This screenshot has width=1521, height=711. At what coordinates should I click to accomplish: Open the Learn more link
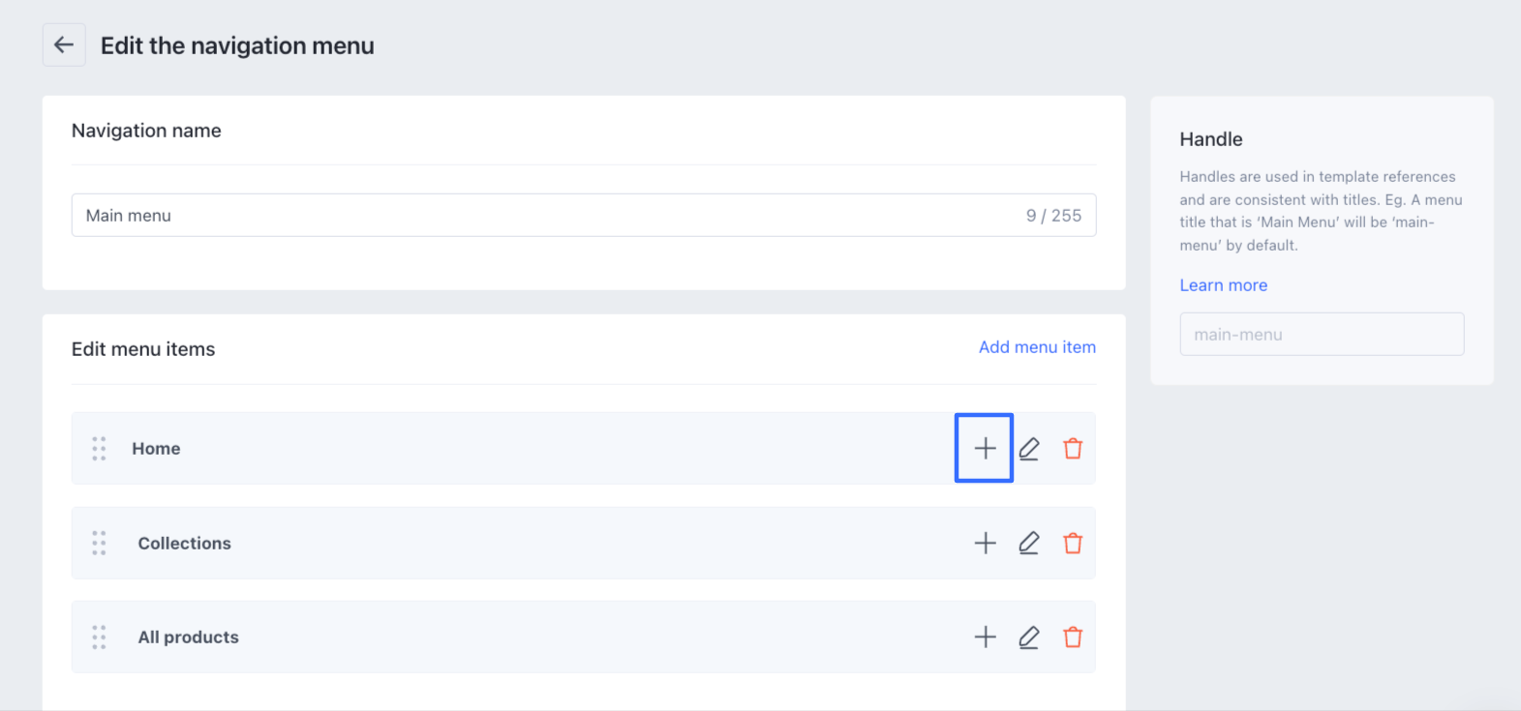click(x=1223, y=285)
